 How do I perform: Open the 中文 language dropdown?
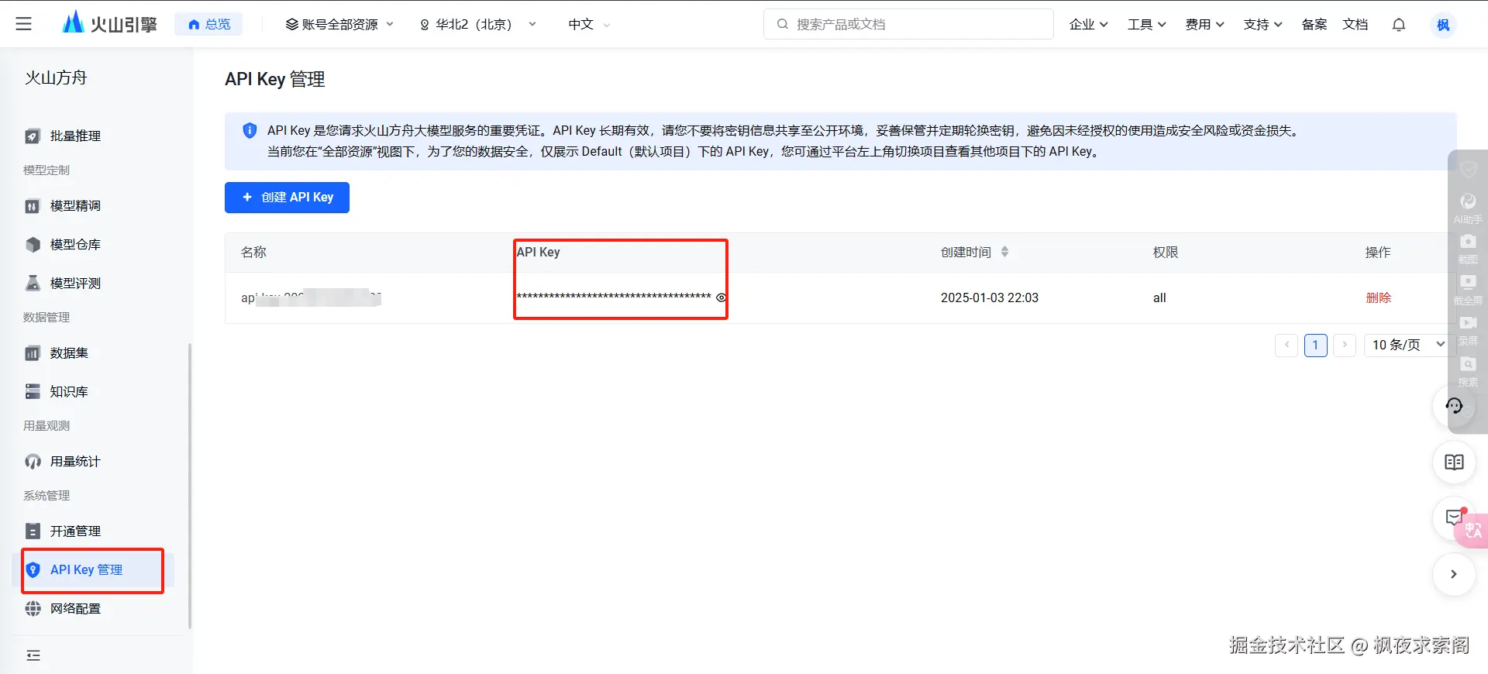(x=589, y=24)
